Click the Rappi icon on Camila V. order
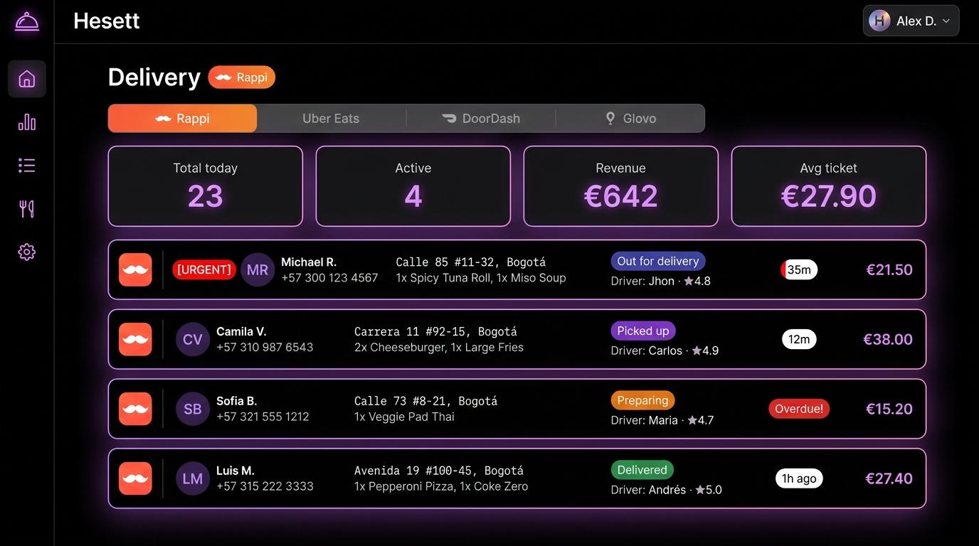979x546 pixels. (x=135, y=340)
